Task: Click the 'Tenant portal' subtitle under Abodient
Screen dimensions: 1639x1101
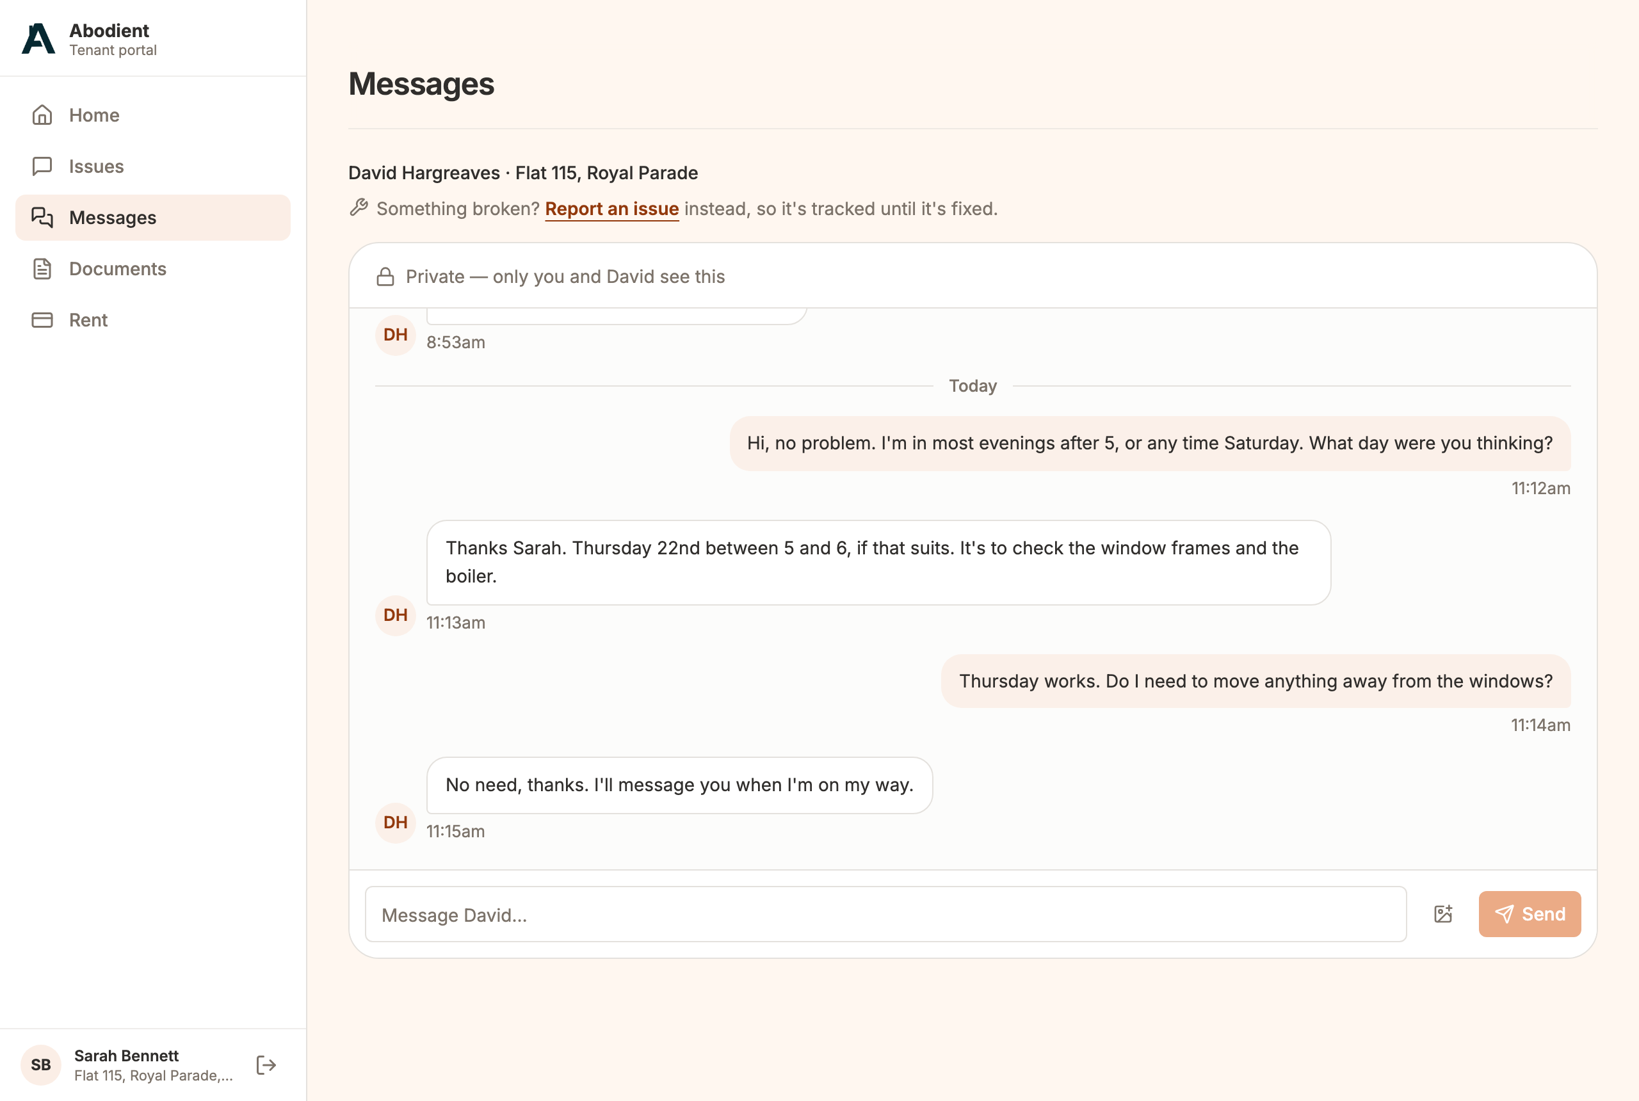Action: pyautogui.click(x=113, y=51)
